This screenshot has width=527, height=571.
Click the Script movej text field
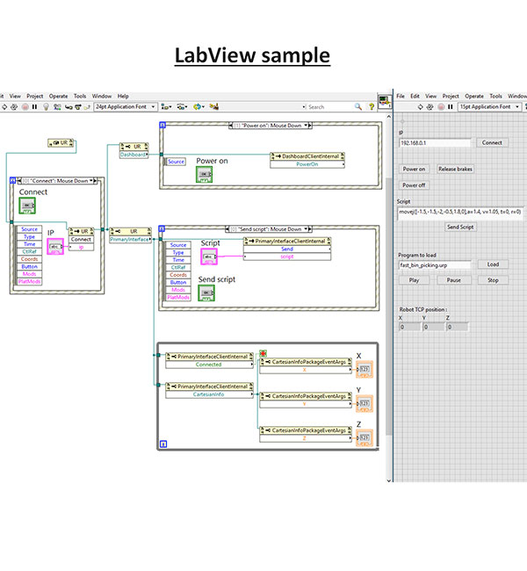[x=460, y=213]
